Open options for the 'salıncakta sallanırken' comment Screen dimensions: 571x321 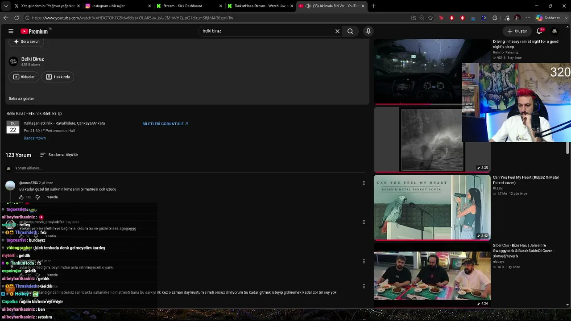[x=364, y=286]
